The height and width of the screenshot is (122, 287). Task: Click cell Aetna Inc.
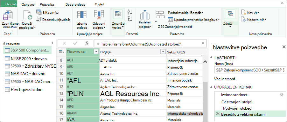pos(133,74)
